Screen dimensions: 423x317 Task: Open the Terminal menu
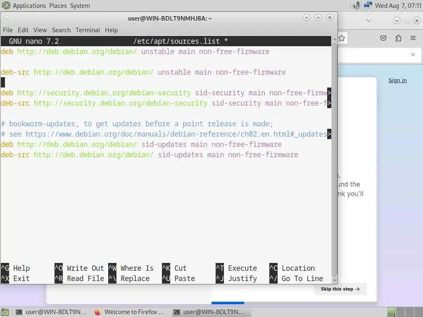pos(88,30)
